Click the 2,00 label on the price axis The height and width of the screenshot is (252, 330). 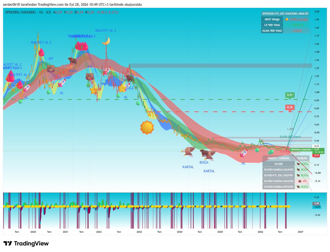[317, 12]
